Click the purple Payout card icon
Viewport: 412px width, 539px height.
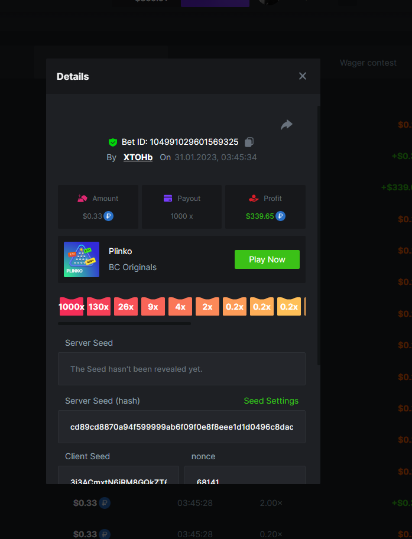pyautogui.click(x=168, y=199)
